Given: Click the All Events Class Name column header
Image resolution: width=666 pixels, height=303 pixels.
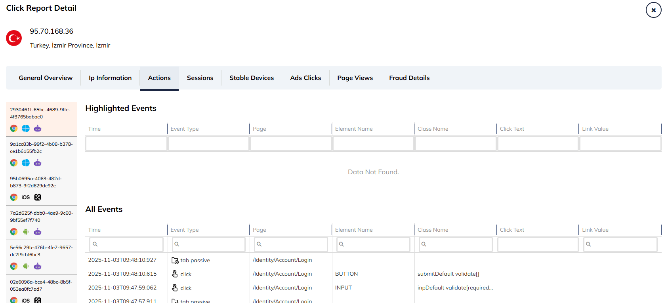Looking at the screenshot, I should coord(433,230).
